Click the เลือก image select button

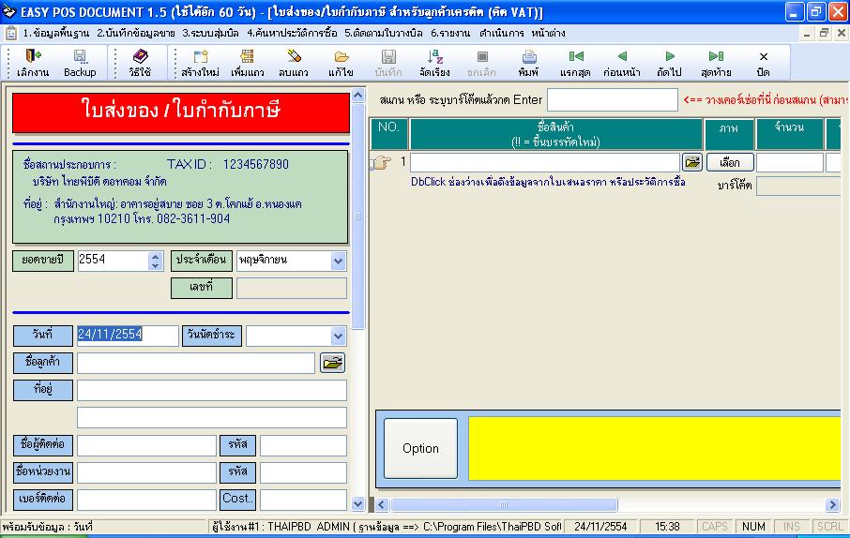pyautogui.click(x=730, y=162)
